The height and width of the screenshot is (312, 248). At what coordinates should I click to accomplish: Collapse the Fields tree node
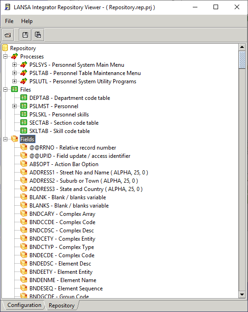tap(6, 139)
